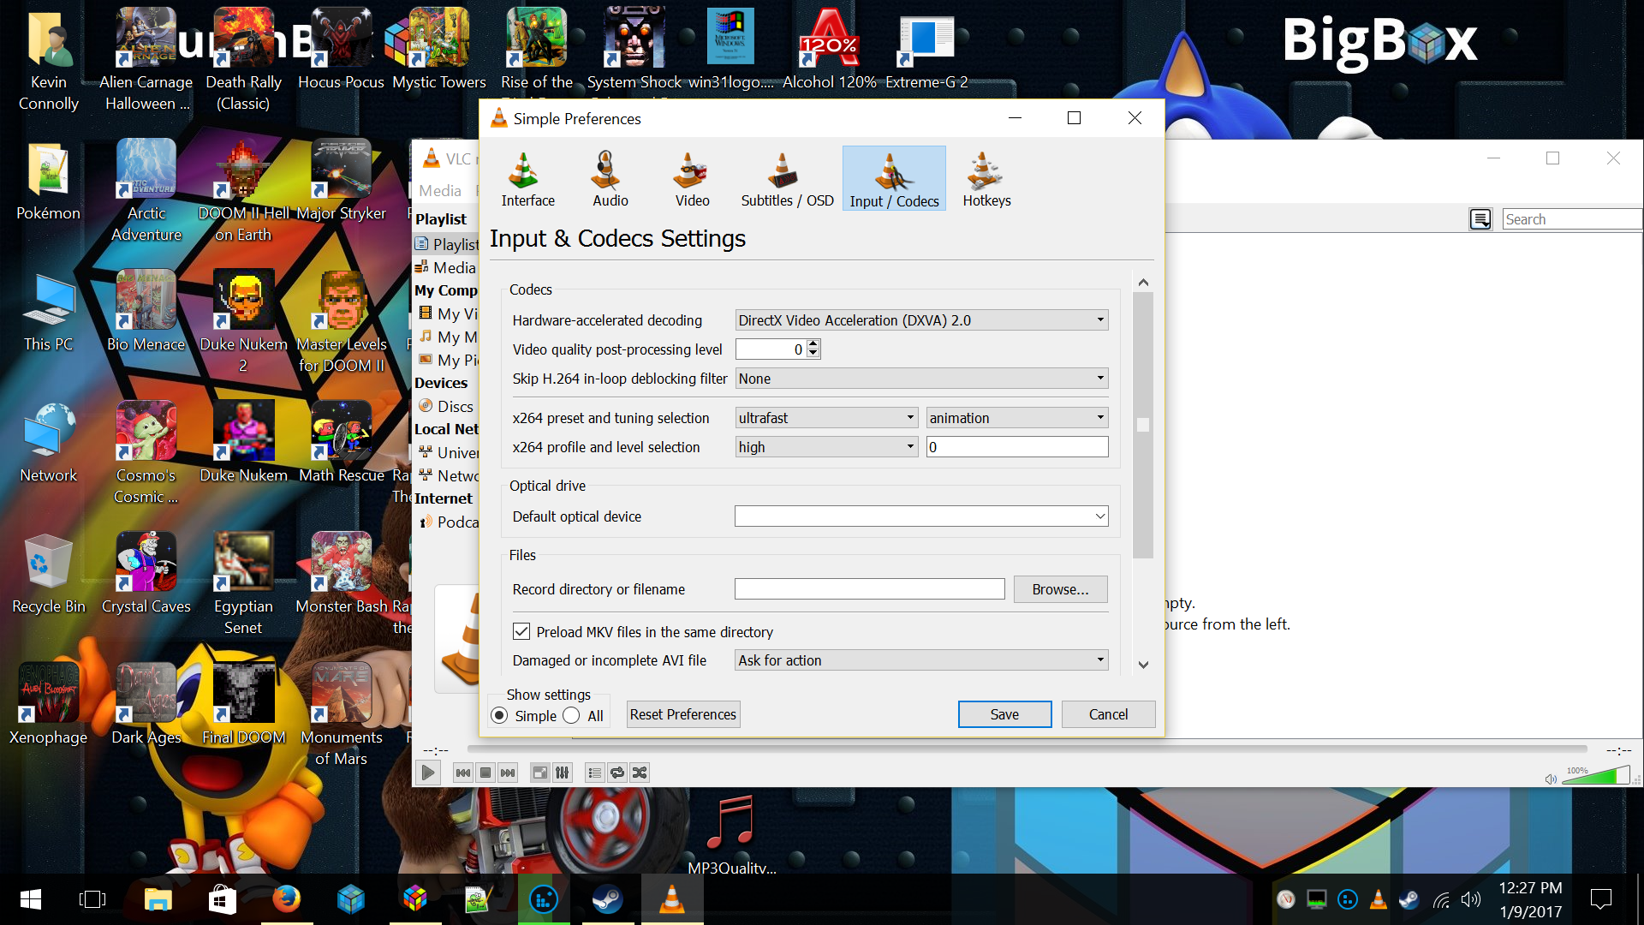Open x264 tuning dropdown showing animation
The image size is (1644, 925).
pyautogui.click(x=1017, y=418)
